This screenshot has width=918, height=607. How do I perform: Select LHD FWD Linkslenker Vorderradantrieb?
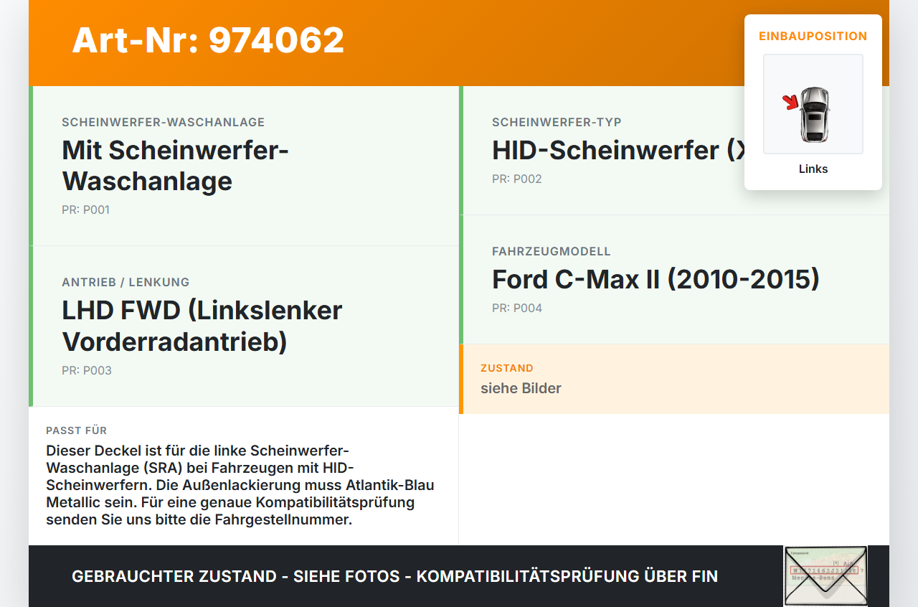(202, 325)
